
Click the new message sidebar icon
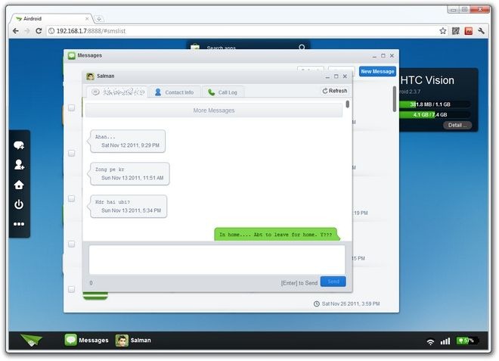coord(19,145)
